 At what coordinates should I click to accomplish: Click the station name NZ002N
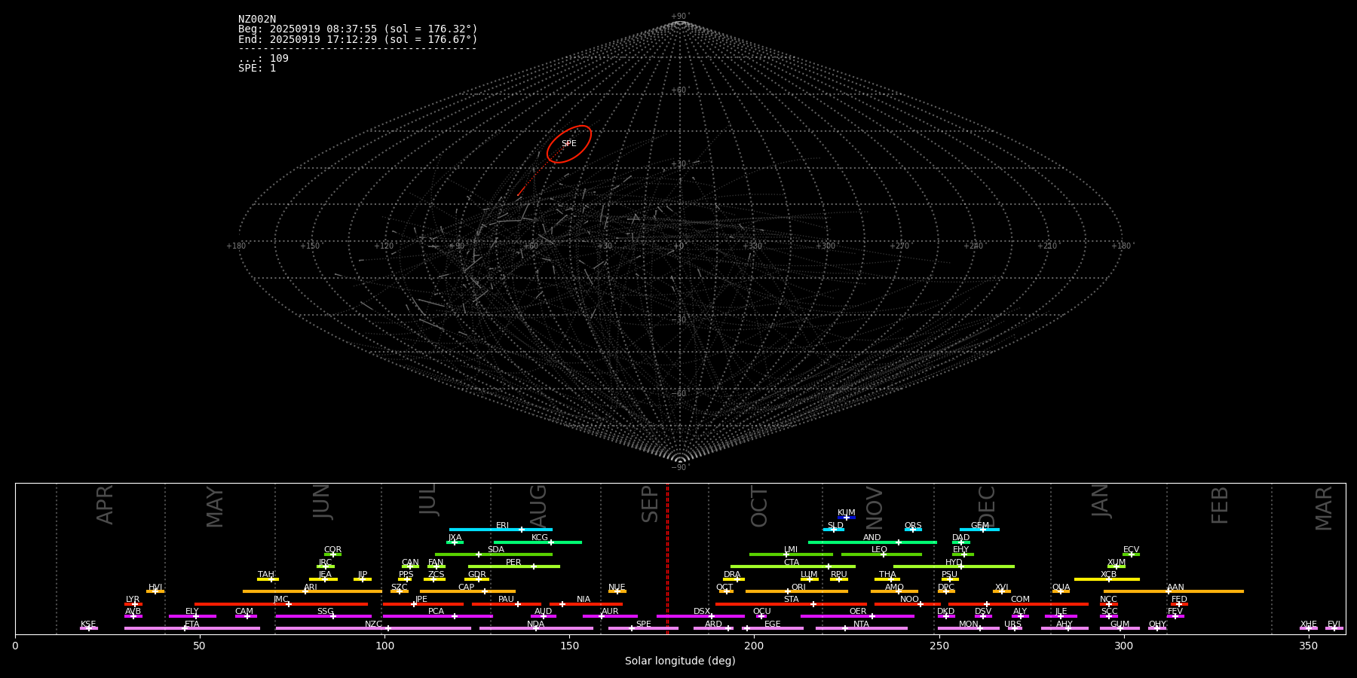tap(257, 20)
